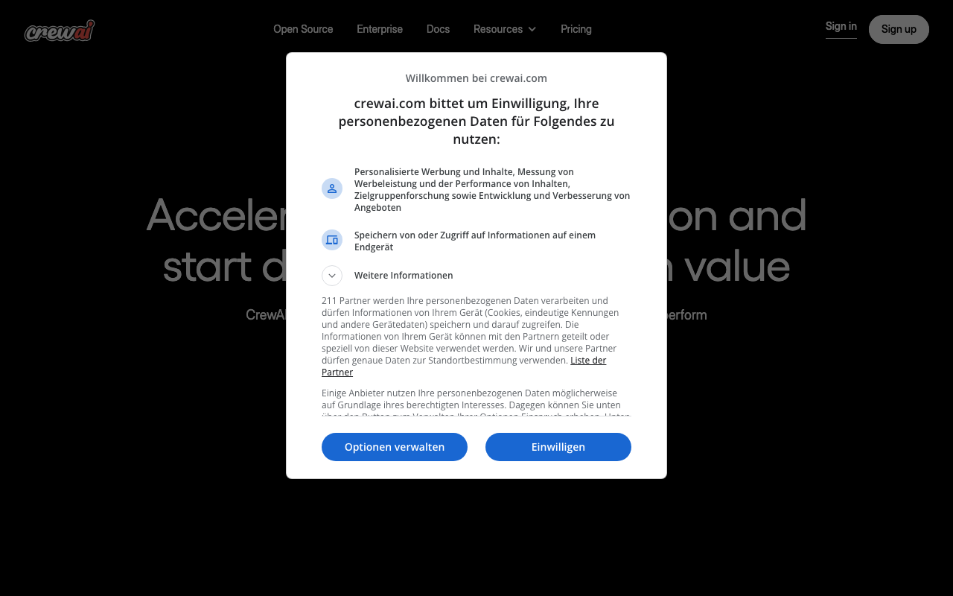Navigate to Docs
Image resolution: width=953 pixels, height=596 pixels.
[x=438, y=29]
